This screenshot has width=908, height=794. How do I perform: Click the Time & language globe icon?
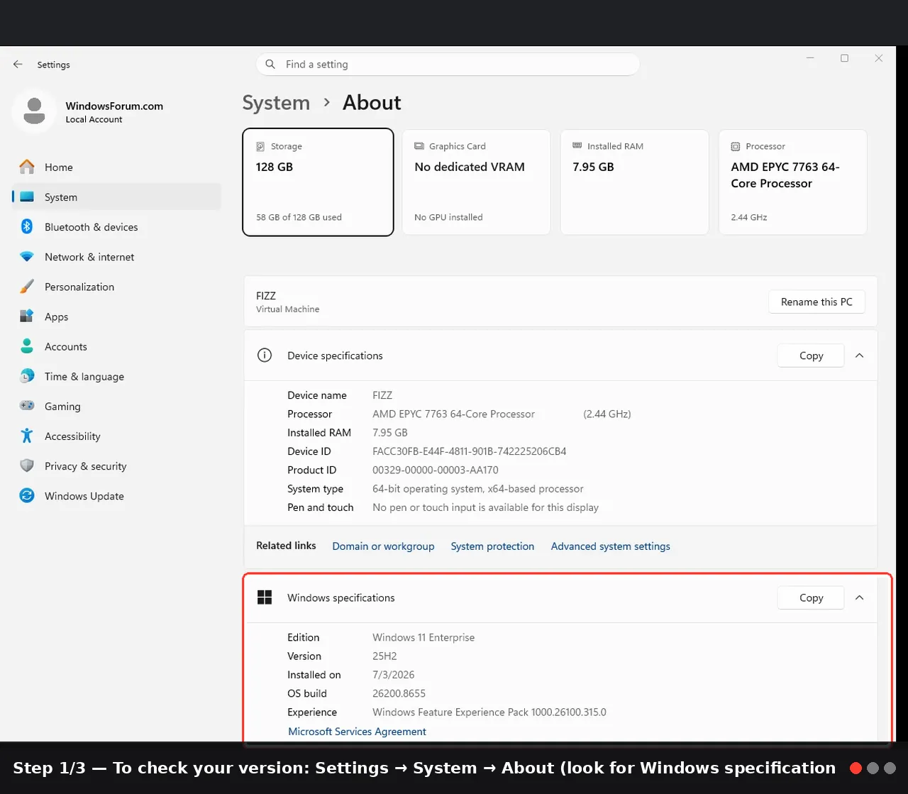[27, 376]
